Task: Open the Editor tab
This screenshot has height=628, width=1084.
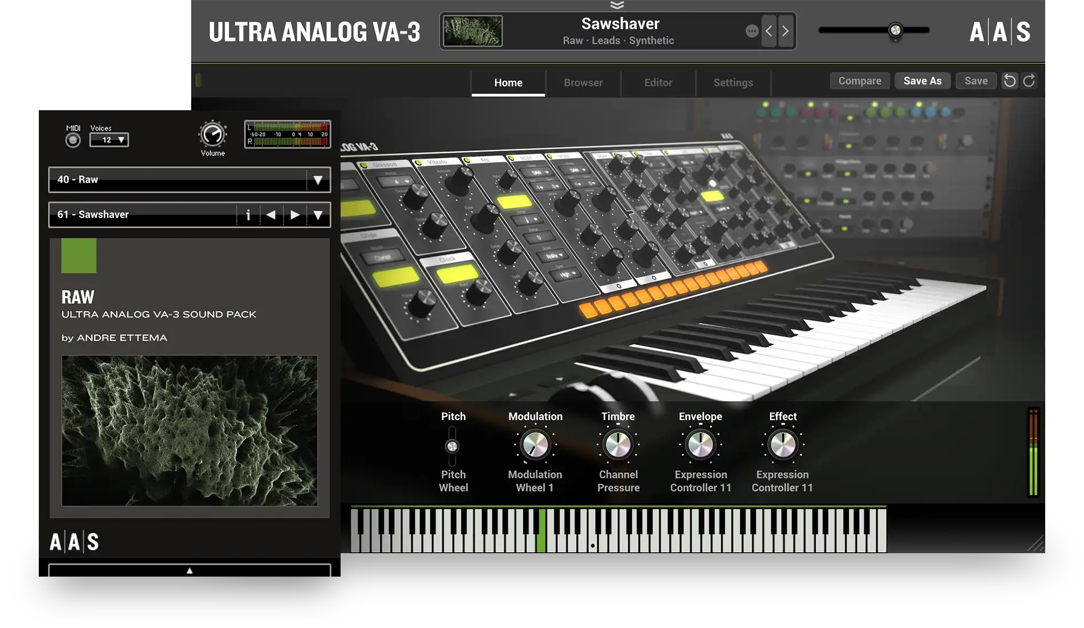Action: click(x=658, y=83)
